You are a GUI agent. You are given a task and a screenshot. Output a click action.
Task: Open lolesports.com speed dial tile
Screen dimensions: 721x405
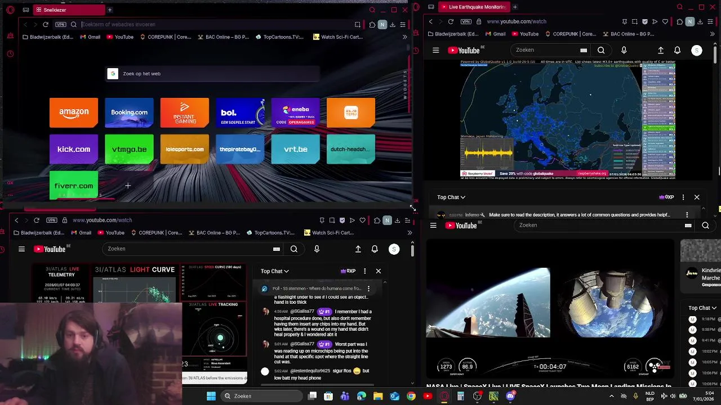[185, 149]
